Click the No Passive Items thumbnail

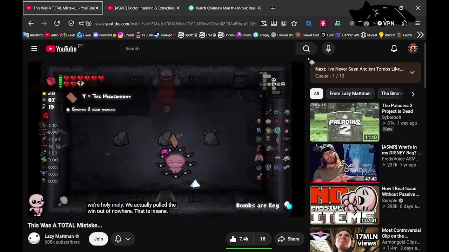[x=344, y=205]
